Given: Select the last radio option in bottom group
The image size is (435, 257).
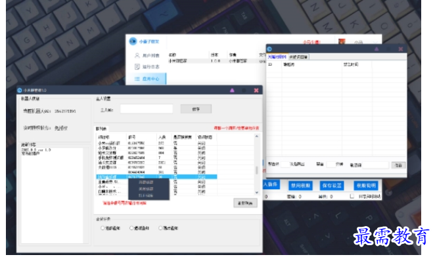Looking at the screenshot, I should [160, 228].
